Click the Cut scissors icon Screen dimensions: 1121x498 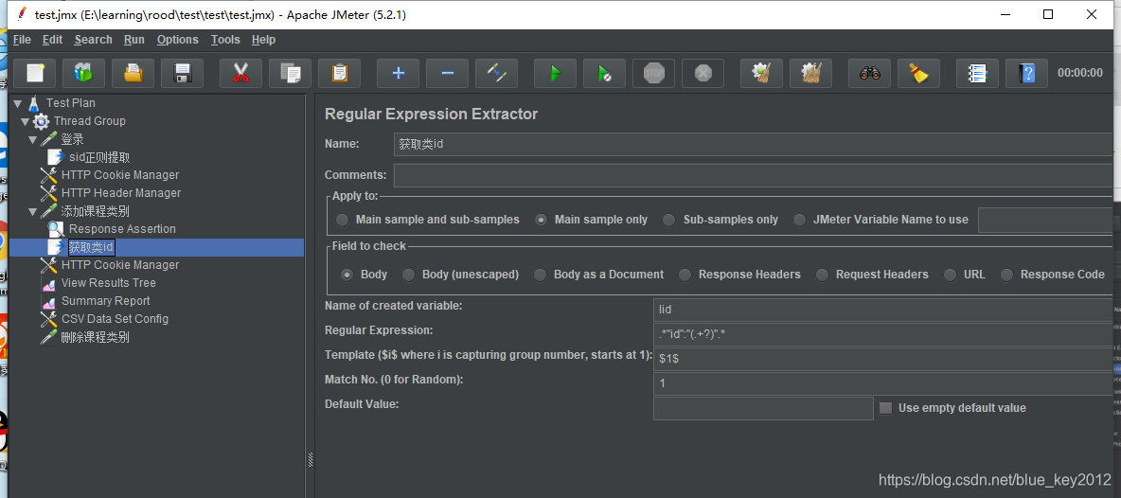(240, 73)
